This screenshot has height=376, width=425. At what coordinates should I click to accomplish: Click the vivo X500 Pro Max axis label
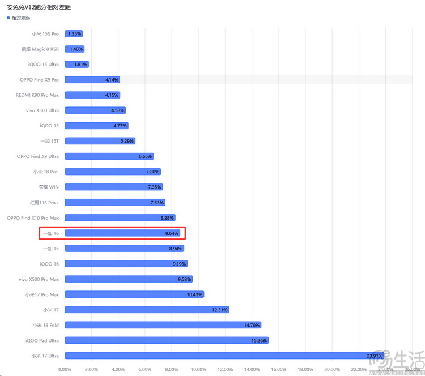point(39,279)
